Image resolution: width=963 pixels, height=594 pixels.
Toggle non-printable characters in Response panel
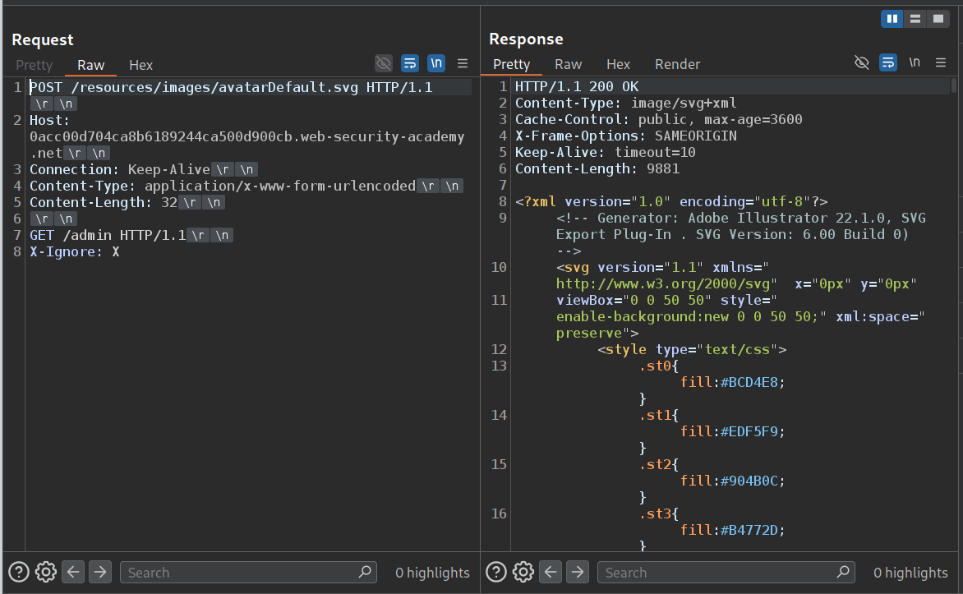(x=914, y=62)
